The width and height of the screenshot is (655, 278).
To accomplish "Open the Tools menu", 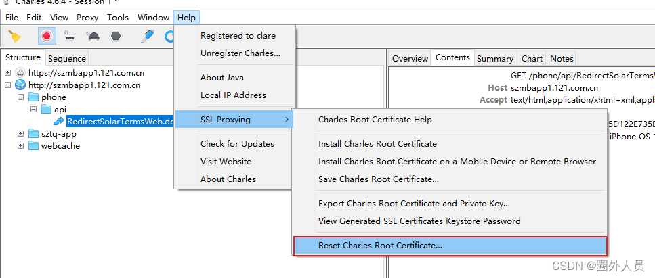I will [x=118, y=18].
